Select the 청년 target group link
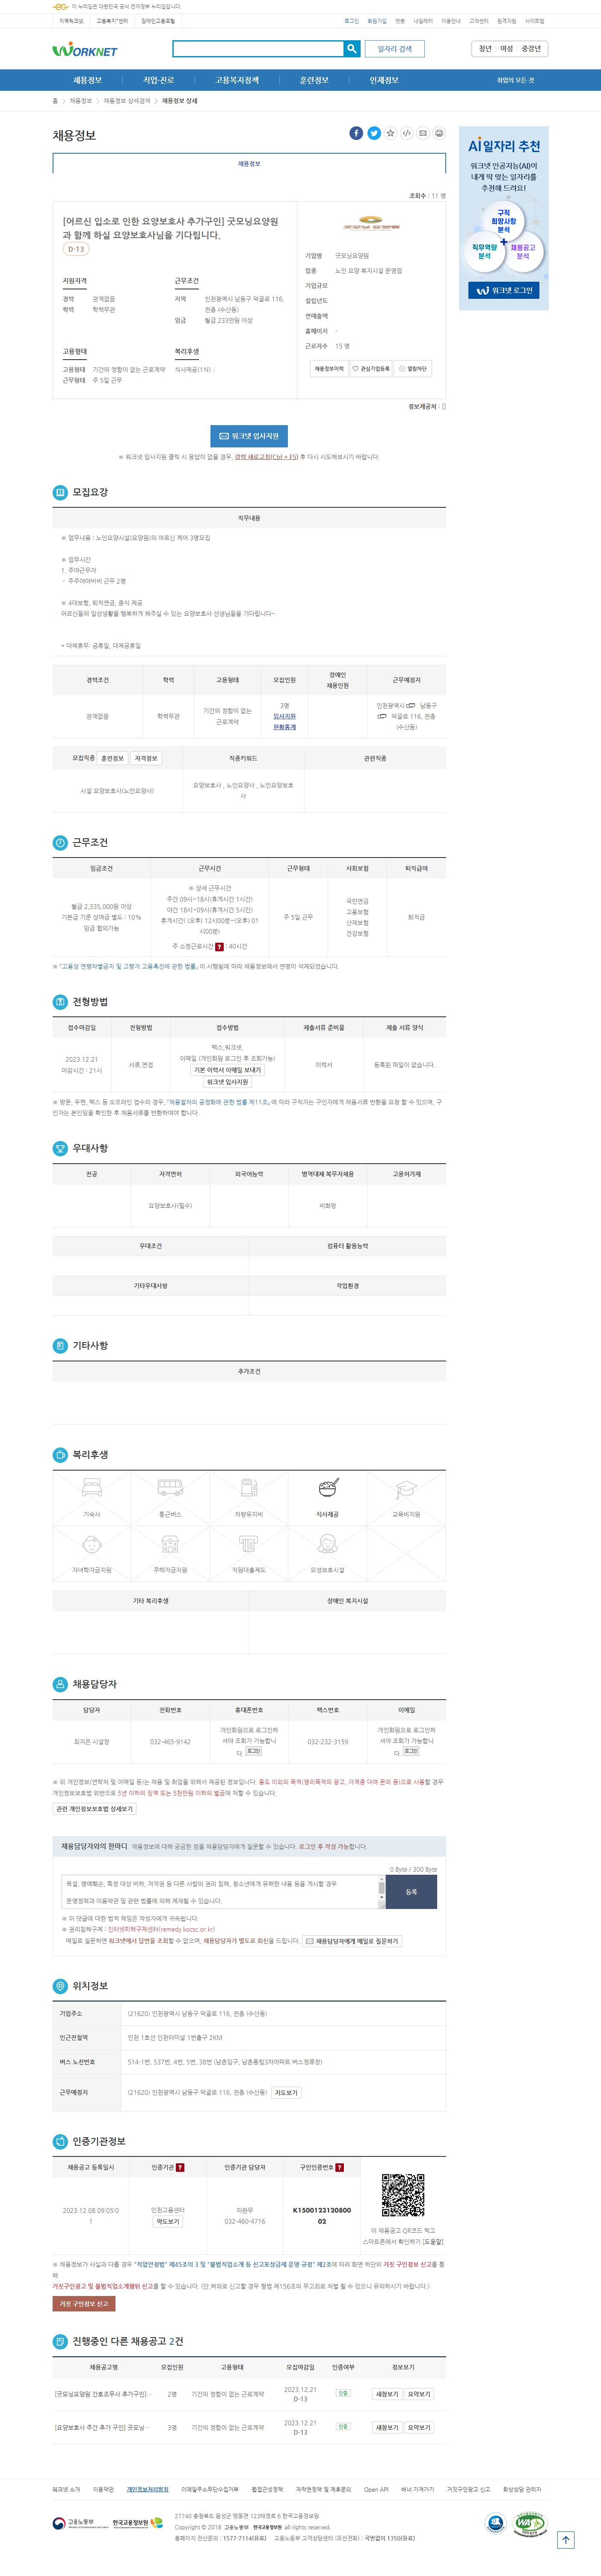601x2576 pixels. click(x=484, y=48)
